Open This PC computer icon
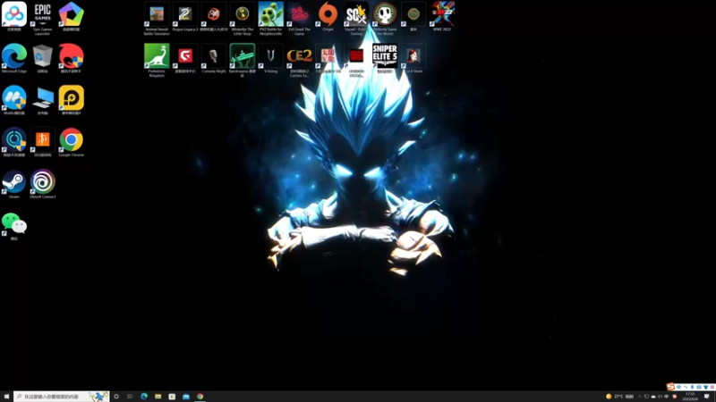 point(42,100)
